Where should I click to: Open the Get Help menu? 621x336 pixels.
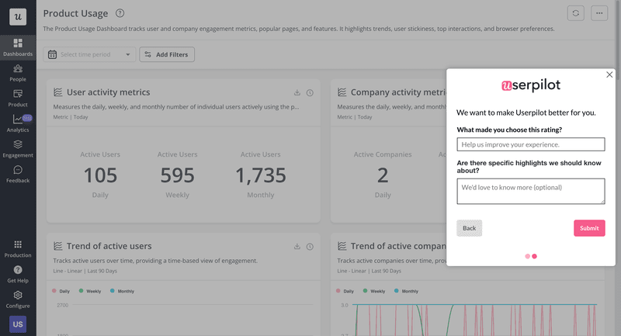[18, 274]
